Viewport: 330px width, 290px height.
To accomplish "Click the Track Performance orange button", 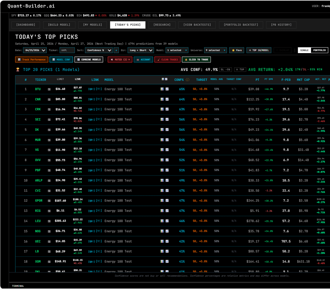I will pos(31,60).
